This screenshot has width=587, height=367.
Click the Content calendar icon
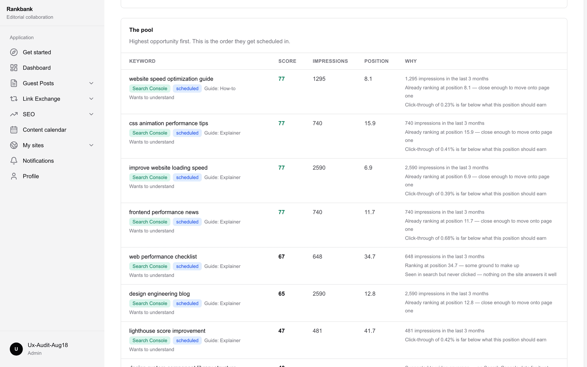pos(14,130)
